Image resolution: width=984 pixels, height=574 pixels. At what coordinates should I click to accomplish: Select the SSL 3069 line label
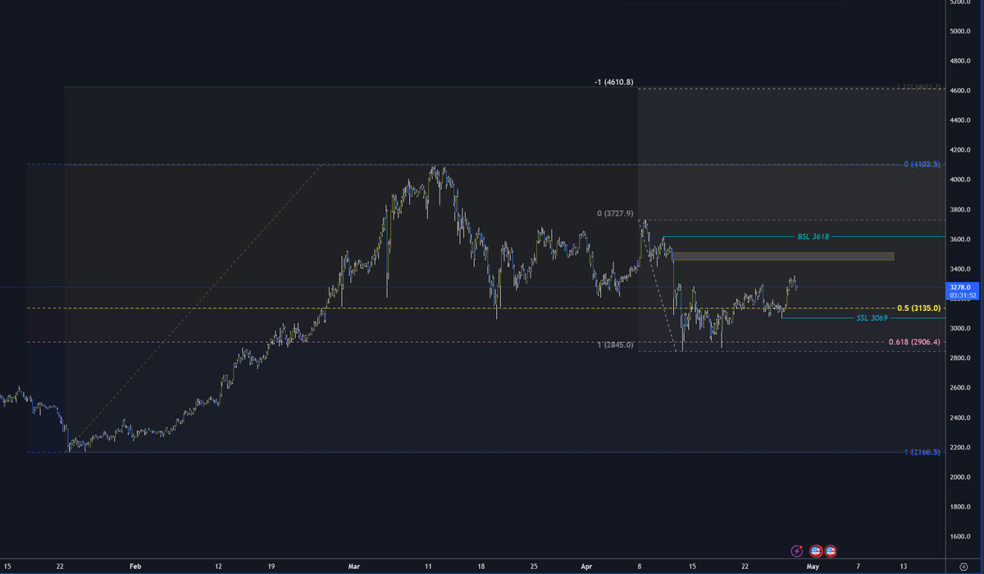(x=872, y=317)
